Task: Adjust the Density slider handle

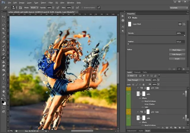Action: (184, 36)
